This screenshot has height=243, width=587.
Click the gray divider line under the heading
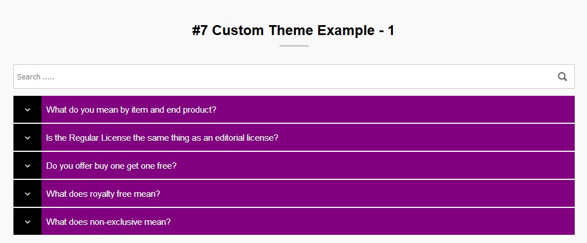pos(293,46)
